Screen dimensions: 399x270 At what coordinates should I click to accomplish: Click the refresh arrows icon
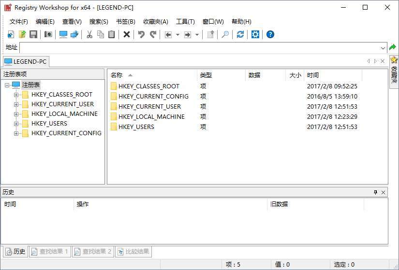click(240, 34)
